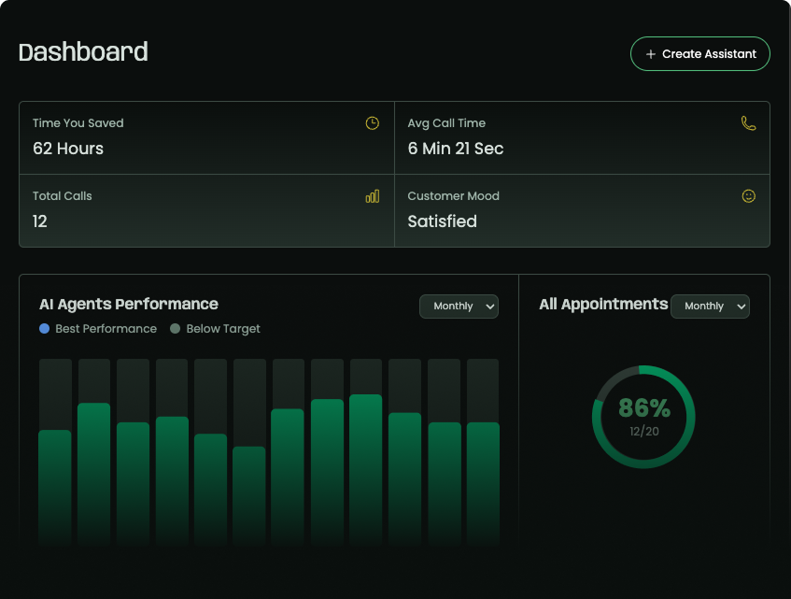The image size is (791, 599).
Task: Click the clock icon in Time You Saved
Action: click(x=373, y=123)
